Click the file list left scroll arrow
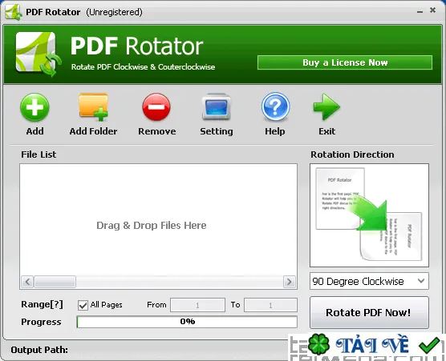 [27, 282]
